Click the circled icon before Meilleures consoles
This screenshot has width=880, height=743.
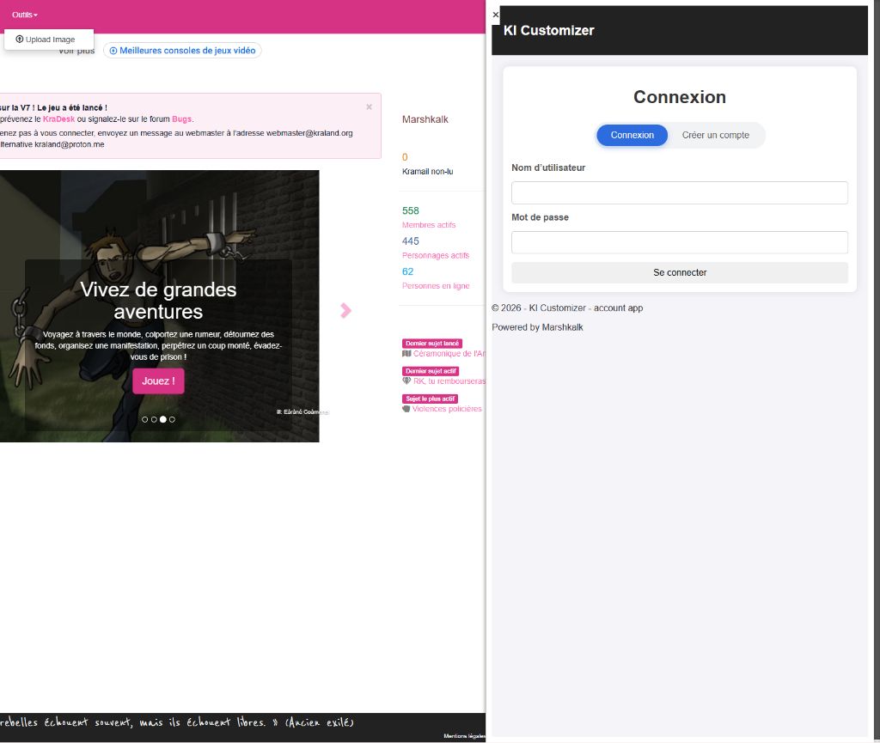point(113,51)
